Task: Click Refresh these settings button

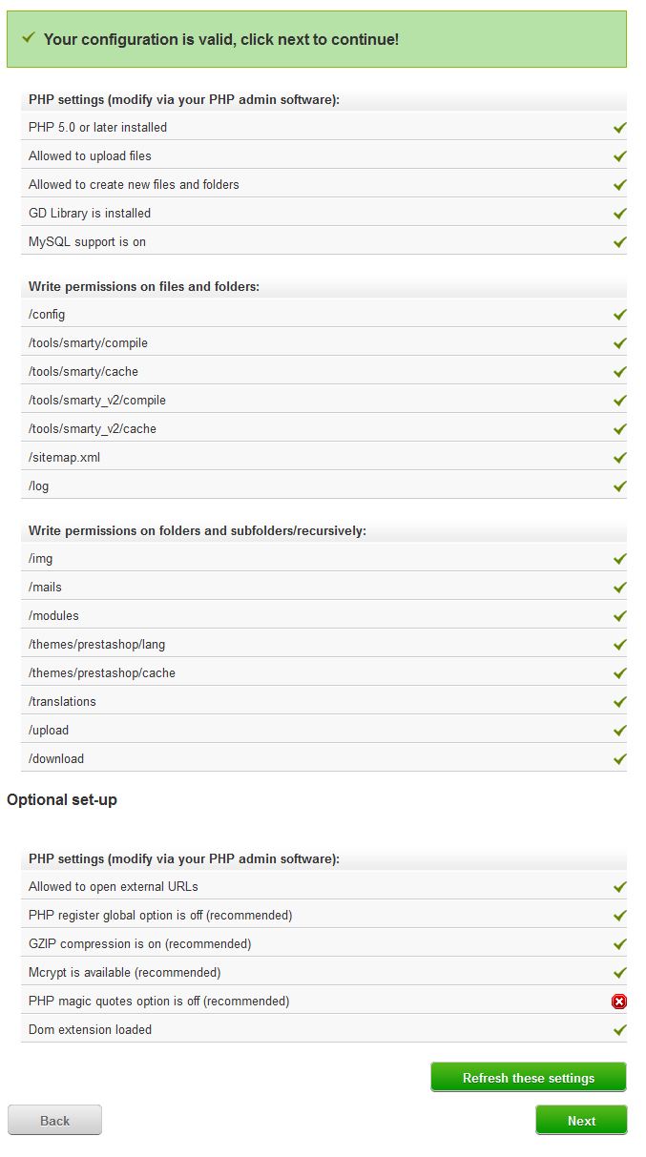Action: coord(529,1077)
